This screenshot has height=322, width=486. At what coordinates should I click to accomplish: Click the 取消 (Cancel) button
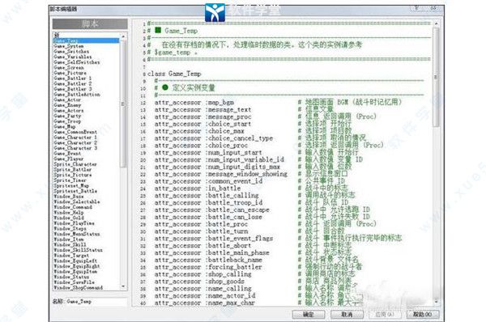[x=347, y=315]
